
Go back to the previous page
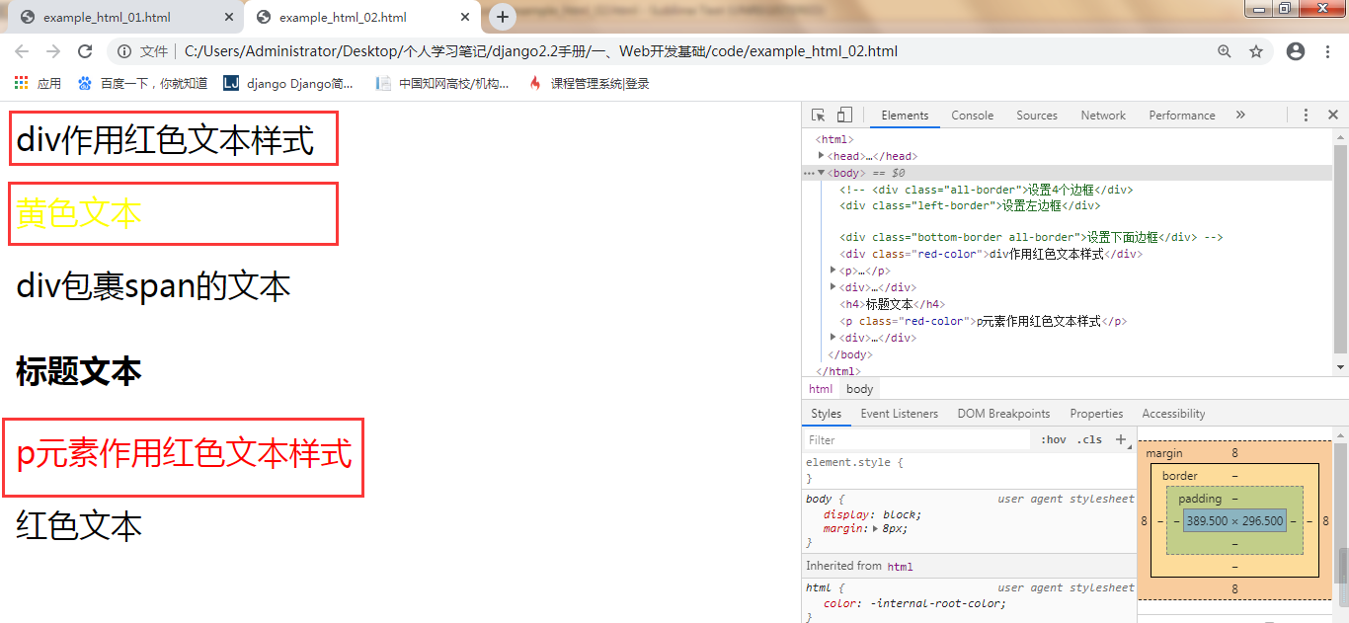coord(22,51)
